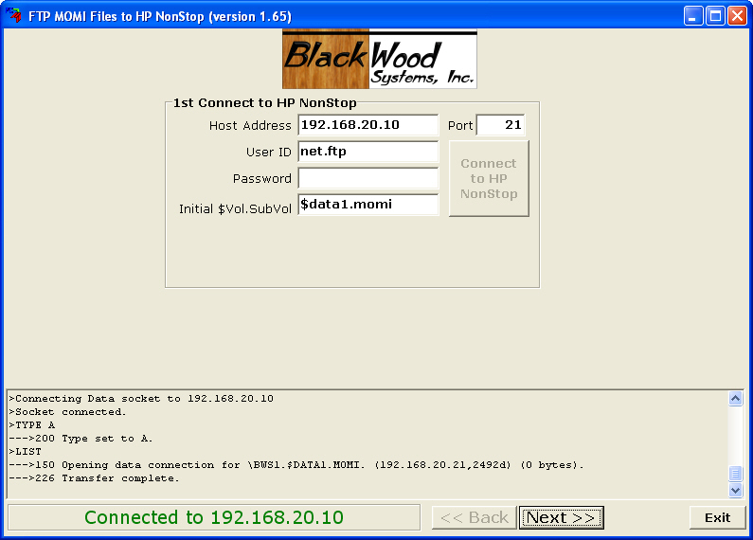Select the '>LIST' log line
Viewport: 753px width, 540px height.
[x=25, y=452]
